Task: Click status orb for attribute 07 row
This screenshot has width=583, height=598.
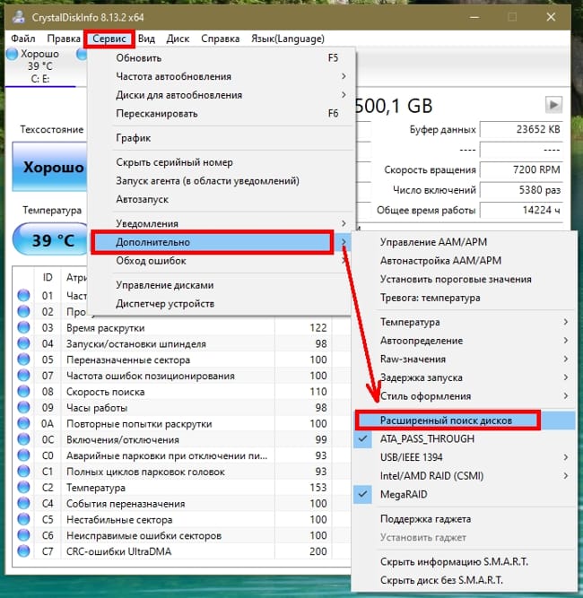Action: click(23, 376)
